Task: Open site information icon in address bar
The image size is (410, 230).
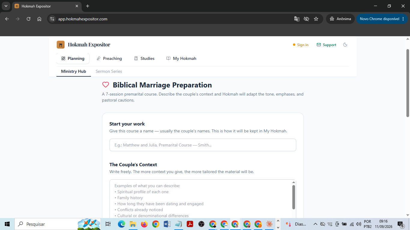Action: pos(52,19)
